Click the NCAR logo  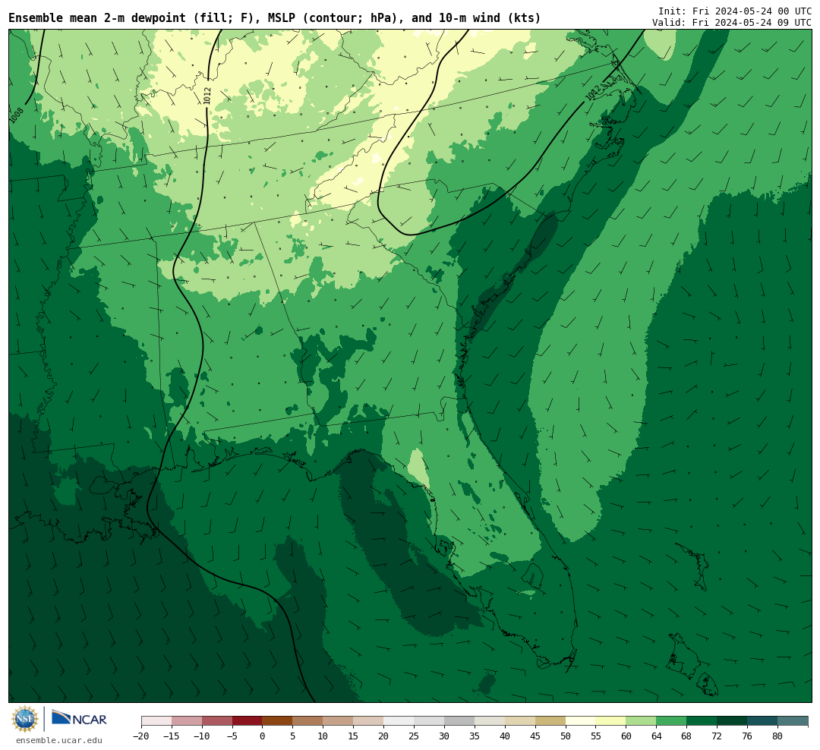[79, 718]
